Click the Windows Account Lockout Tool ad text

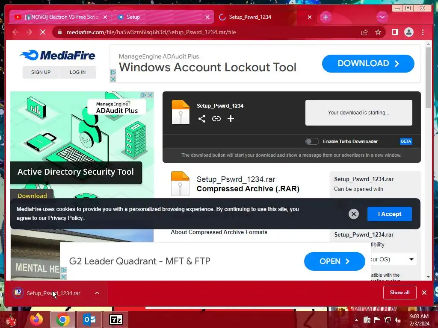(x=207, y=67)
